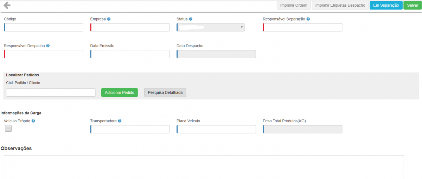The image size is (422, 179).
Task: Go back using the left arrow icon
Action: point(7,5)
